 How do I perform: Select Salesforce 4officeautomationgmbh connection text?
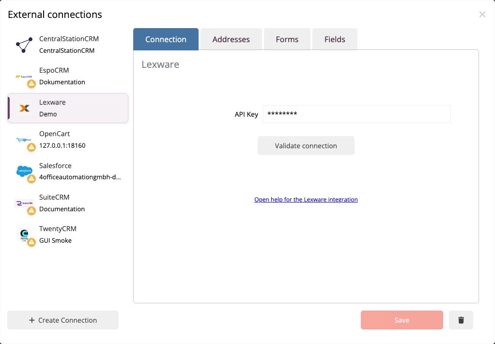[80, 177]
